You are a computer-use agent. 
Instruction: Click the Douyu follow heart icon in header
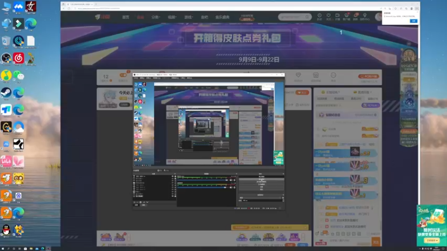pos(329,16)
